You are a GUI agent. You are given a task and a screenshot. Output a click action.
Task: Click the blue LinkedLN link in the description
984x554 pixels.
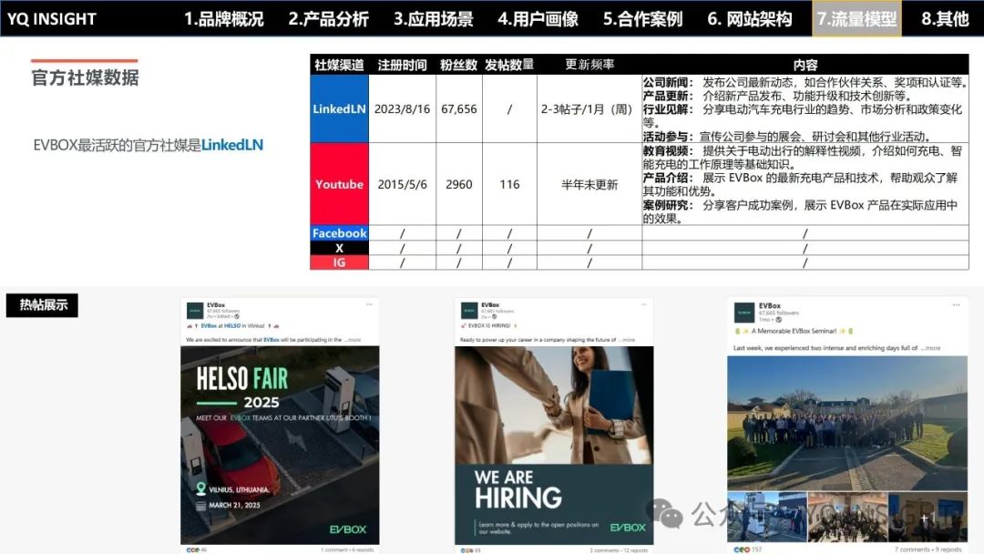point(232,145)
